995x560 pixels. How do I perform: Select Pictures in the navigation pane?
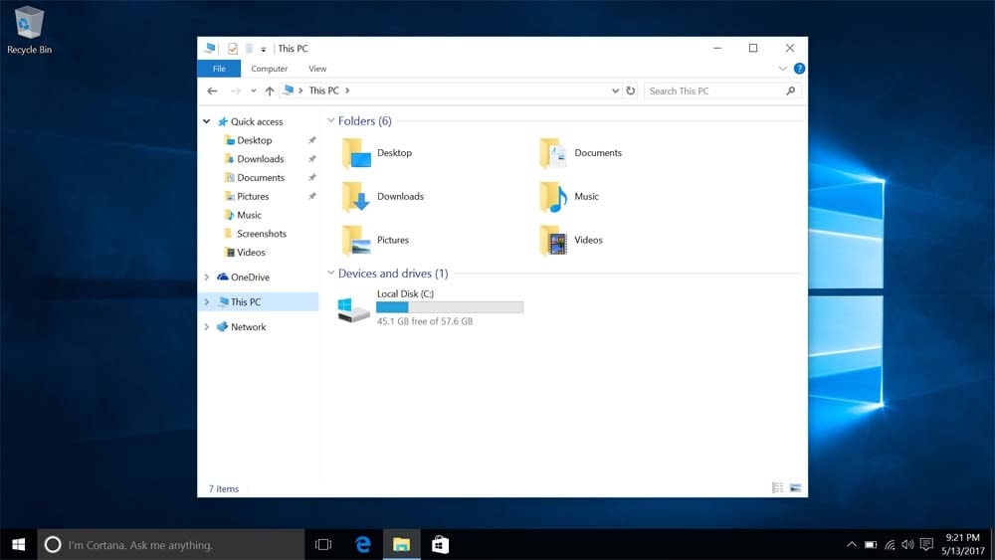[253, 197]
